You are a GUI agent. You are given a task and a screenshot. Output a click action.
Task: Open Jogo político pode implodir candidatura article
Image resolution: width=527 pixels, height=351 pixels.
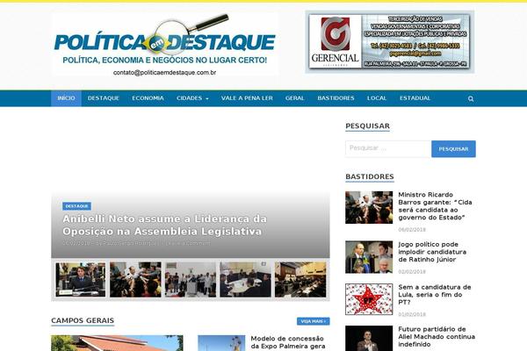coord(432,252)
